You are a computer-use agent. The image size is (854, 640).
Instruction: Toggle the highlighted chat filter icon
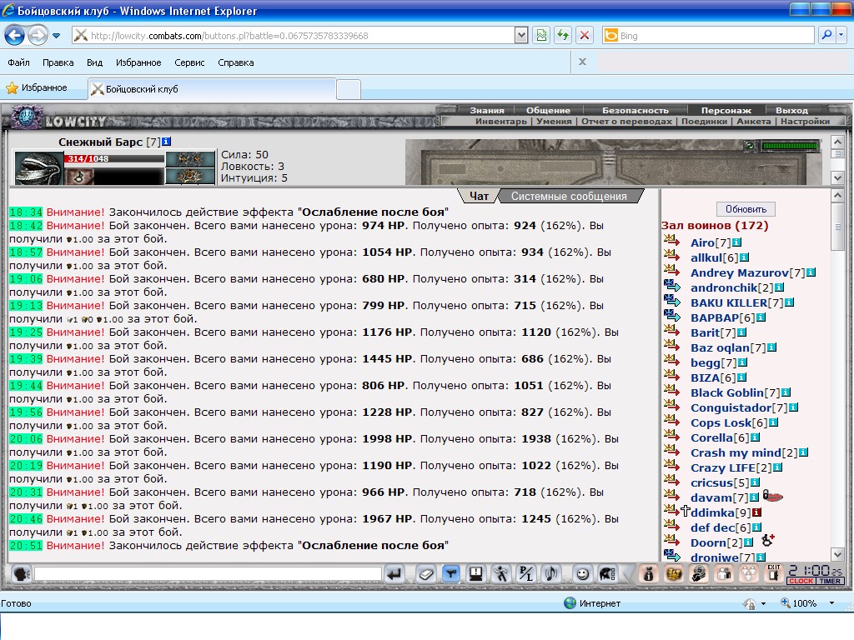(451, 574)
